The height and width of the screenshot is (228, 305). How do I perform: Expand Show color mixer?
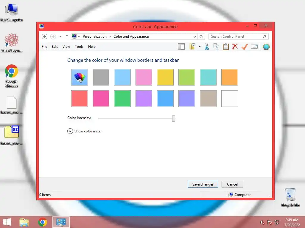84,131
